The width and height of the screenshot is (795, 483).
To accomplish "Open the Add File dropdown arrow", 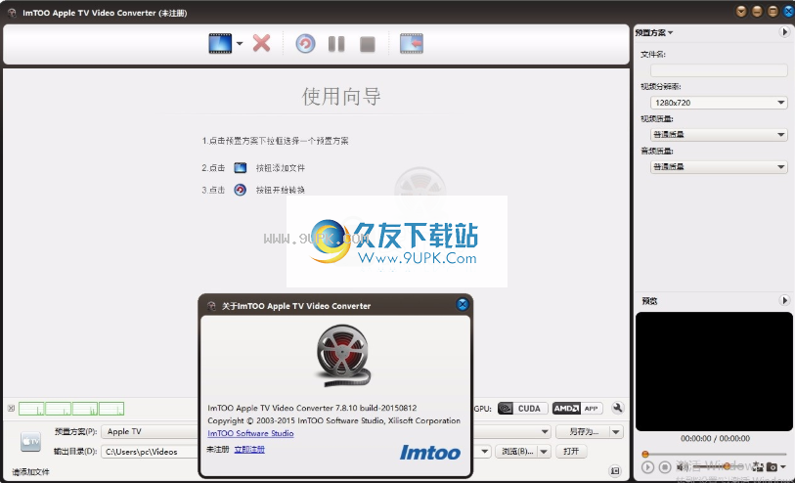I will [240, 44].
